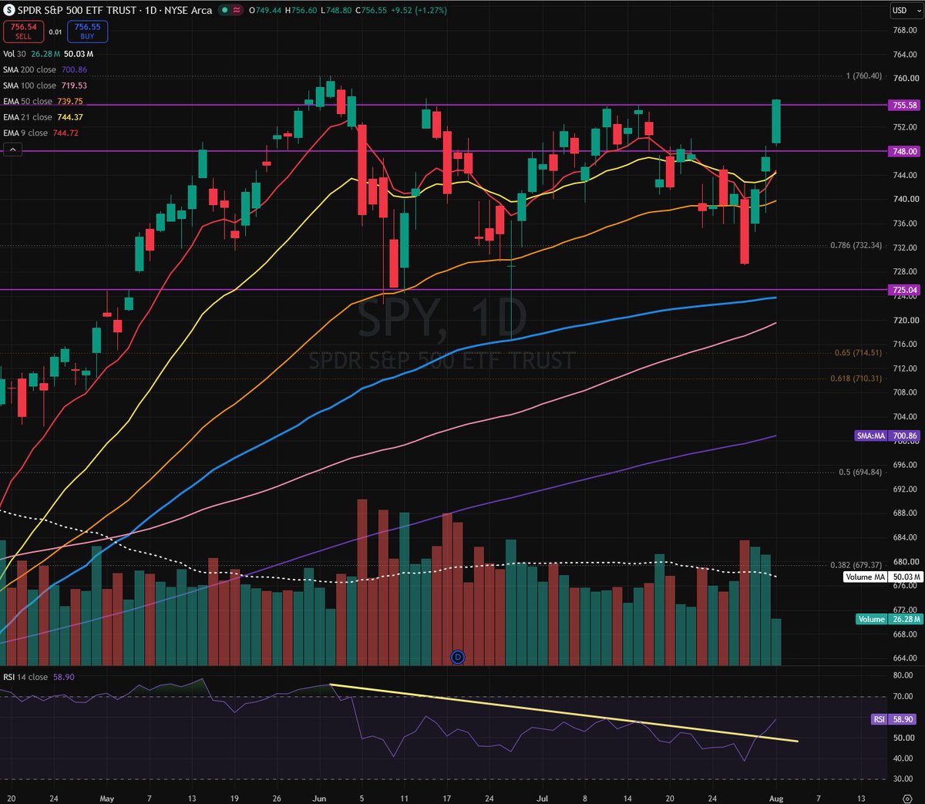Image resolution: width=925 pixels, height=804 pixels.
Task: Click the 755.58 horizontal line price label
Action: 904,105
